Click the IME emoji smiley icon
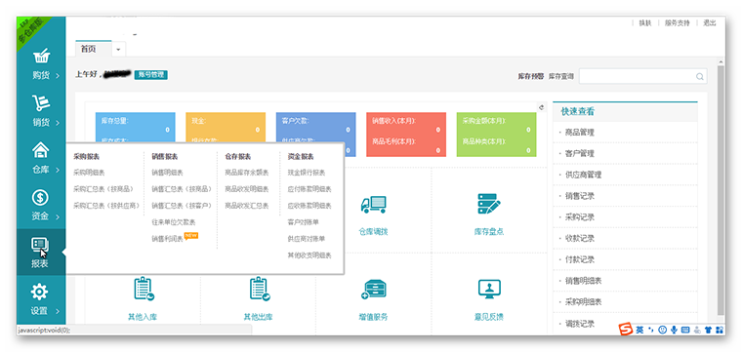The height and width of the screenshot is (352, 742). 663,330
